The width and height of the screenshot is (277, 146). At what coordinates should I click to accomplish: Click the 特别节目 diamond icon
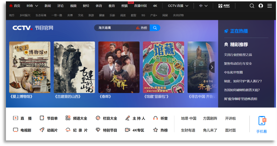(98, 130)
